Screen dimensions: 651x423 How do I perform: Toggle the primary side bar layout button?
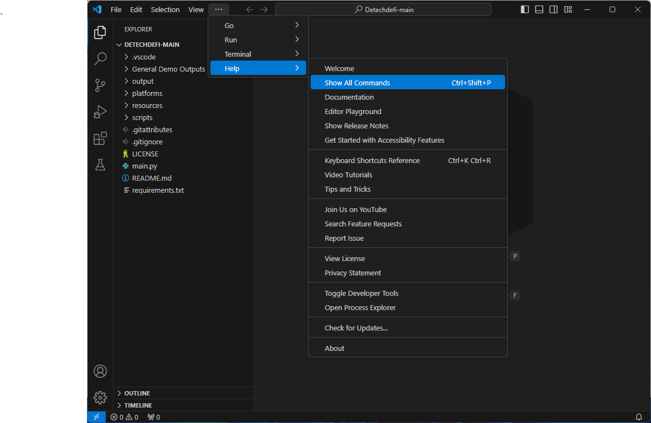pos(525,9)
